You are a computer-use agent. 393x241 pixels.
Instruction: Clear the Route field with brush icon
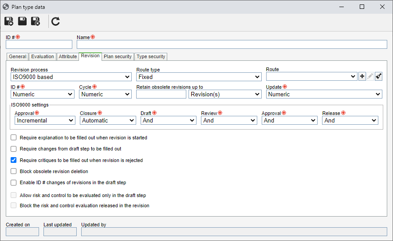378,76
